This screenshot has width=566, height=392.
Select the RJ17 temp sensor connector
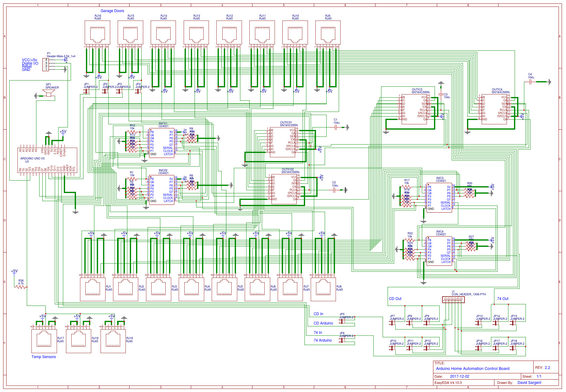[44, 341]
